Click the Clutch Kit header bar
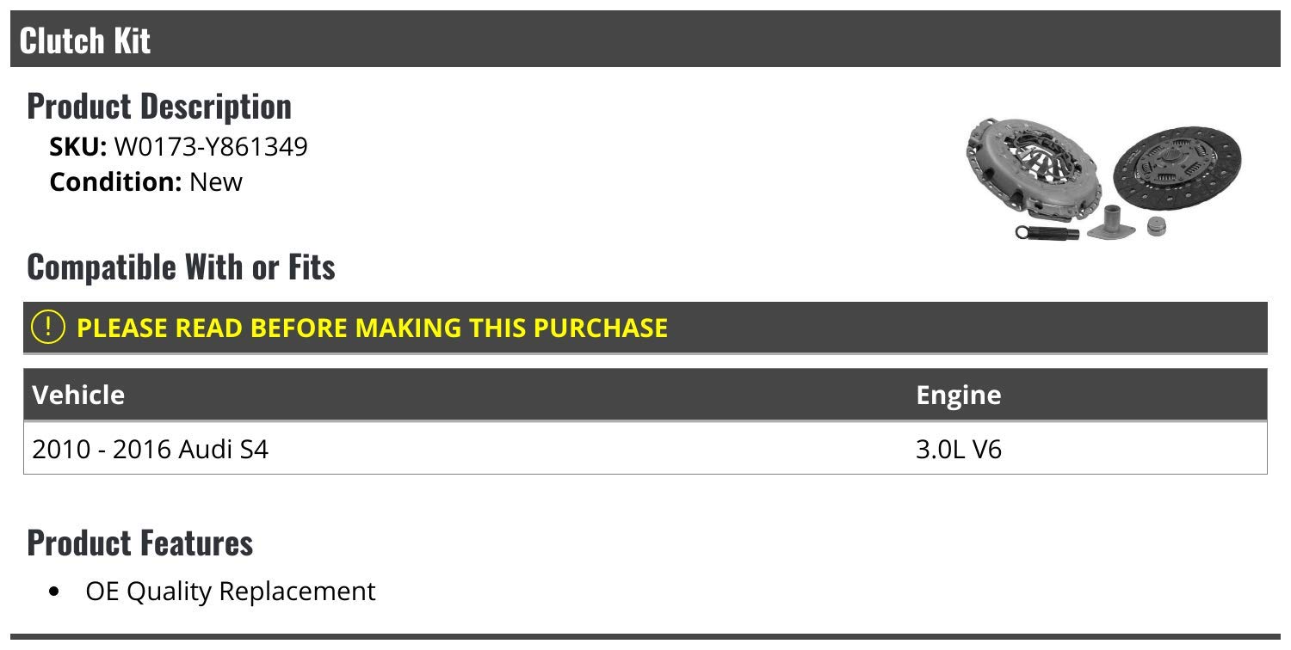Screen dimensions: 1291x650 coord(645,40)
